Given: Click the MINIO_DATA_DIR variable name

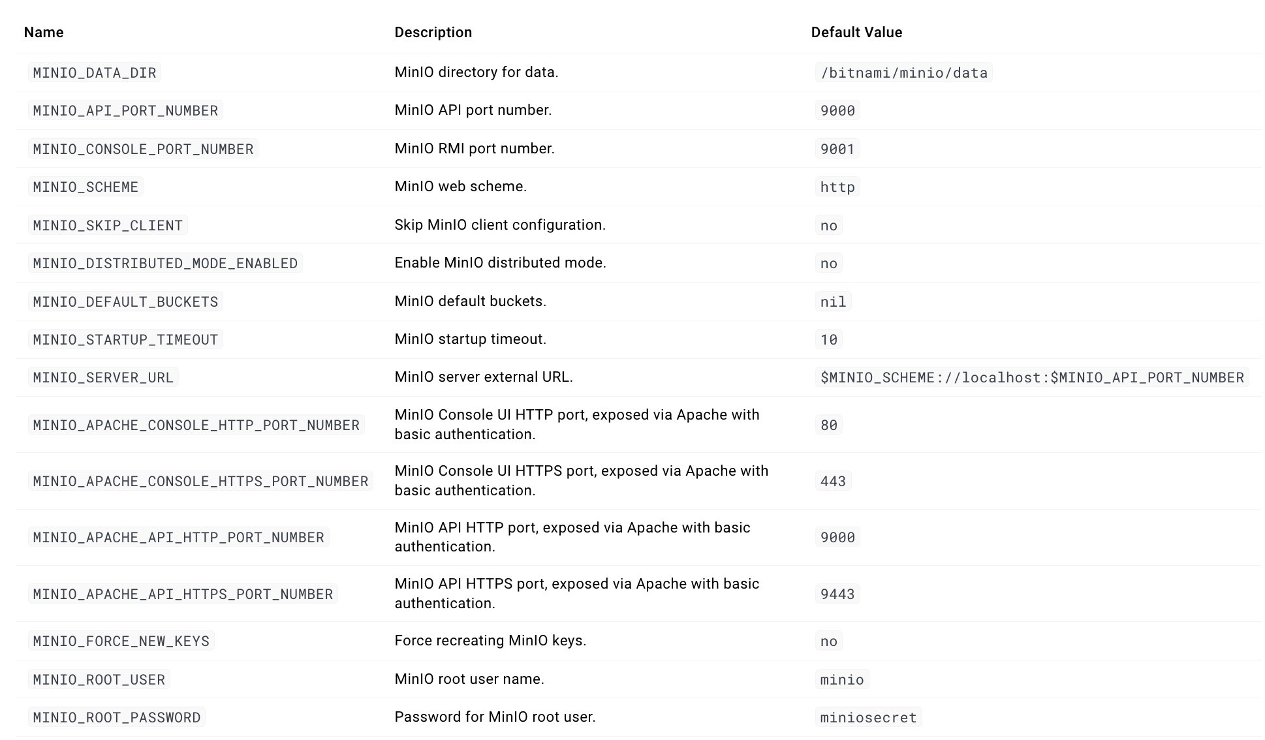Looking at the screenshot, I should point(95,72).
